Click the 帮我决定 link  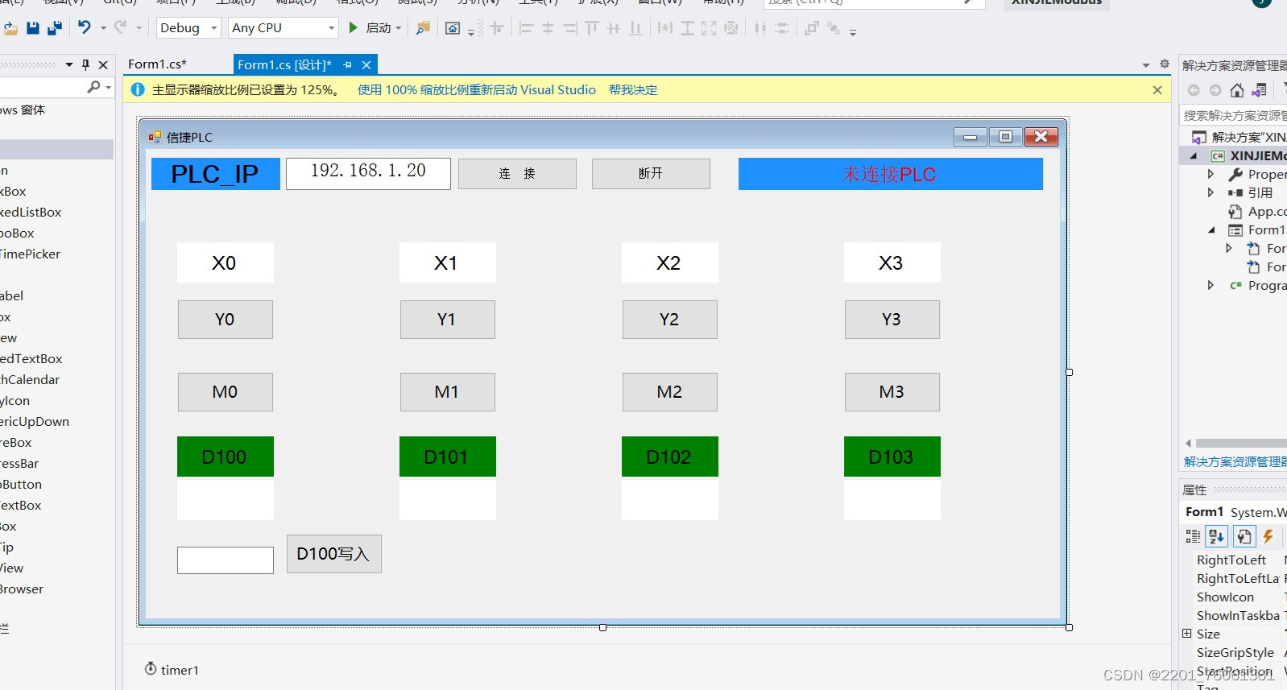tap(633, 90)
